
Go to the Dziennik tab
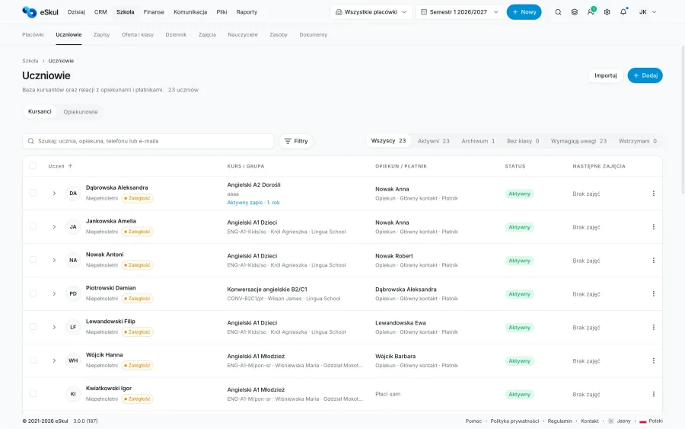pos(176,34)
